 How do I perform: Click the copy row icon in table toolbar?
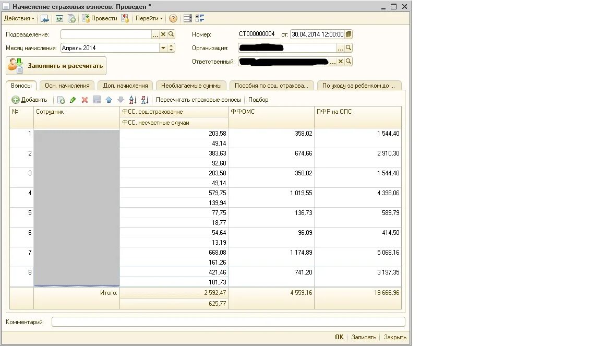61,100
